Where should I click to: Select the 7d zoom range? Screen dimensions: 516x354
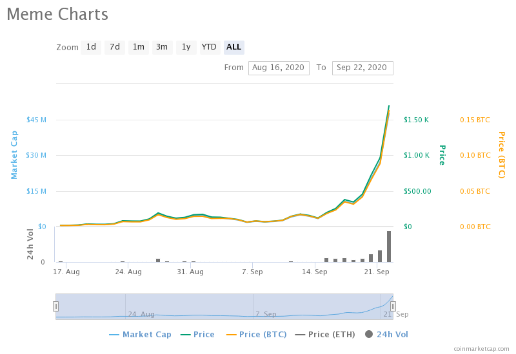point(115,47)
